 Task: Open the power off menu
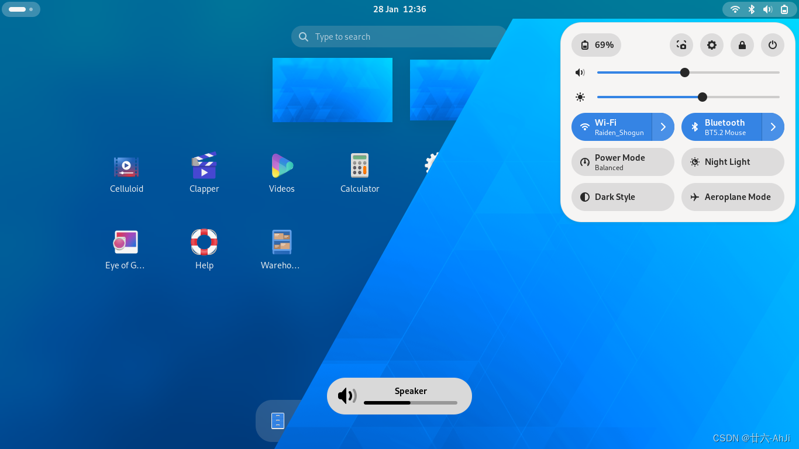pyautogui.click(x=773, y=45)
